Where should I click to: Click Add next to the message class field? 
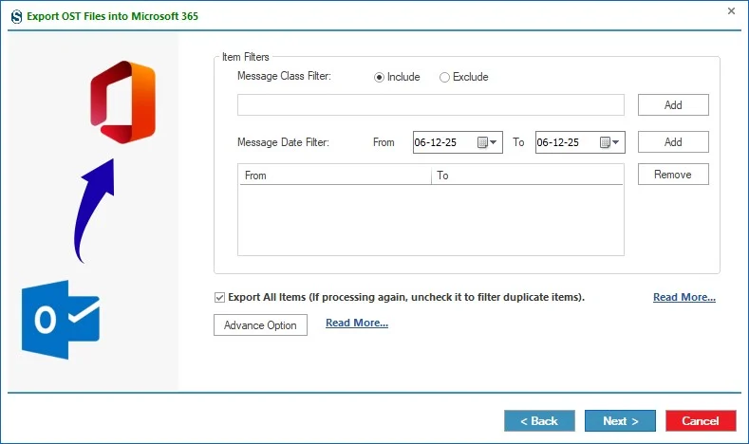(673, 105)
